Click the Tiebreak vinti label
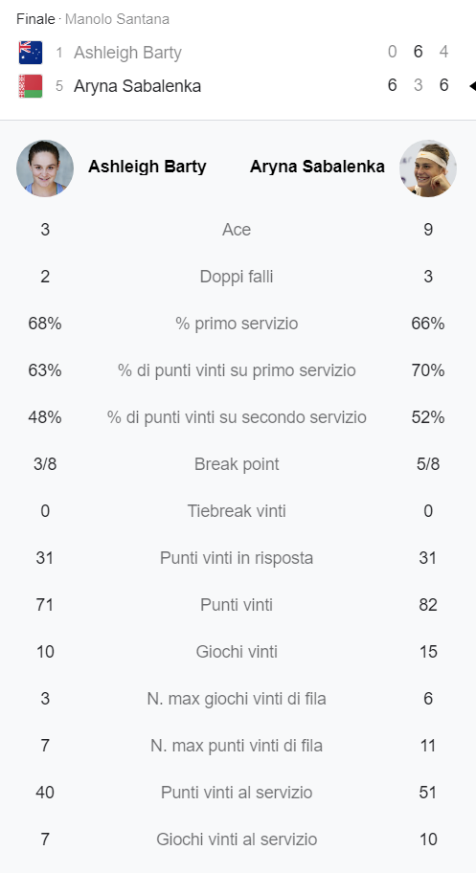 click(x=237, y=511)
